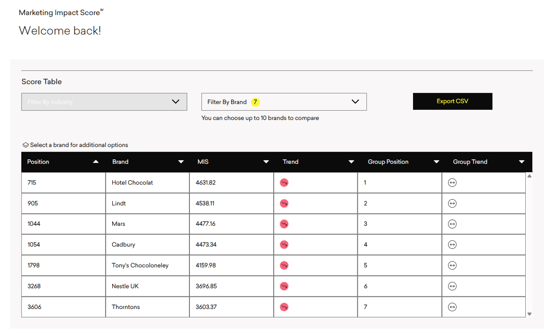551x336 pixels.
Task: Click Hotel Chocolat's group trend arrow icon
Action: tap(452, 183)
